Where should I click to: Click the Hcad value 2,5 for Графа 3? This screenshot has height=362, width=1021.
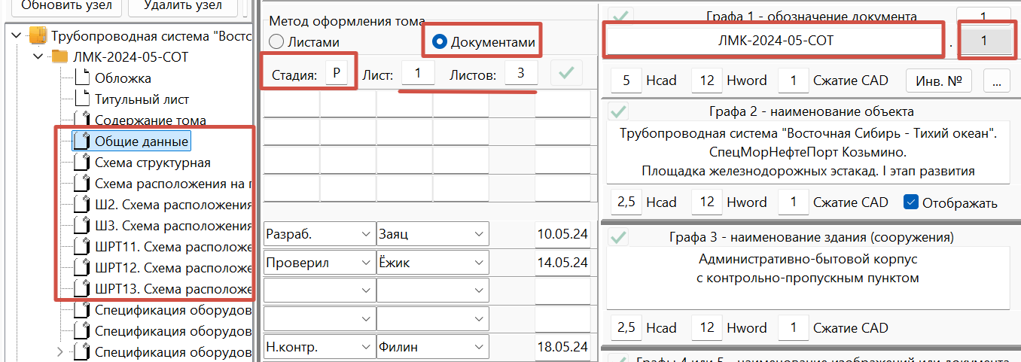[x=626, y=328]
